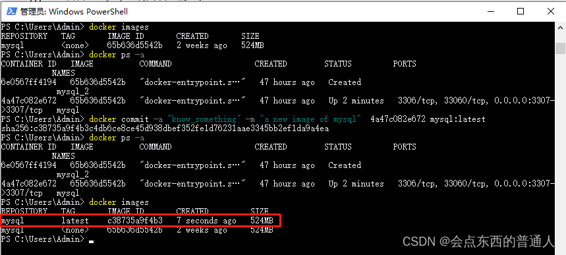Click 'mysql:latest' at the end of commit command
This screenshot has width=566, height=255.
click(x=458, y=119)
